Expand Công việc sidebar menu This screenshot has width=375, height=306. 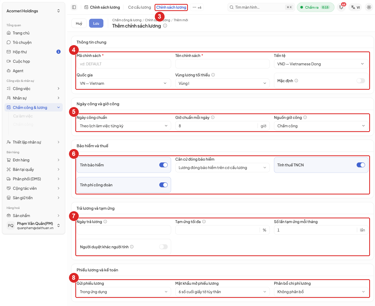coord(33,89)
